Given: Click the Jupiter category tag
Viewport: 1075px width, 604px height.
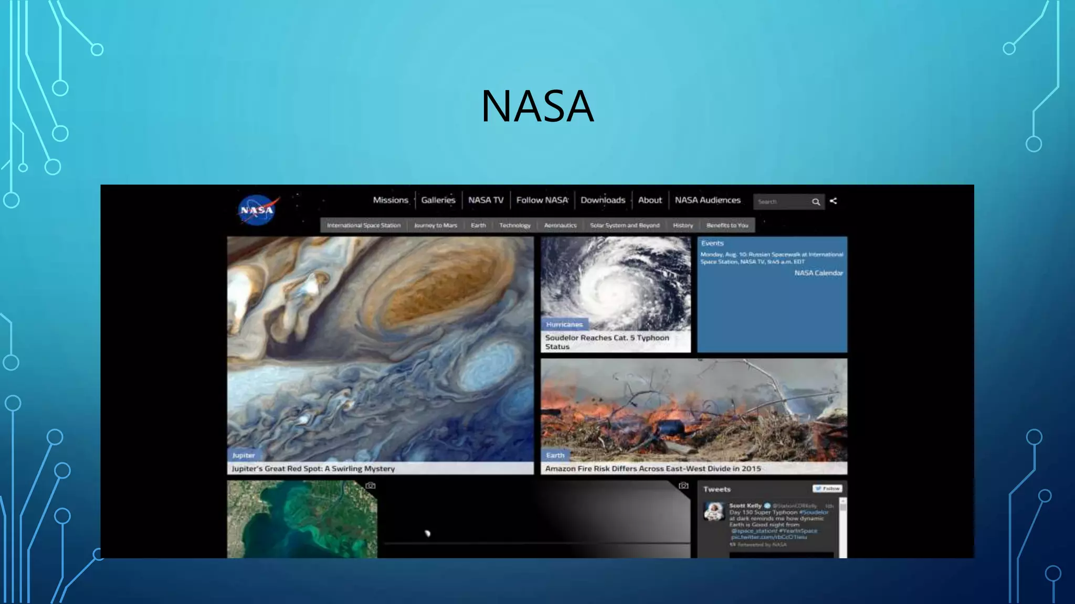Looking at the screenshot, I should pos(244,456).
